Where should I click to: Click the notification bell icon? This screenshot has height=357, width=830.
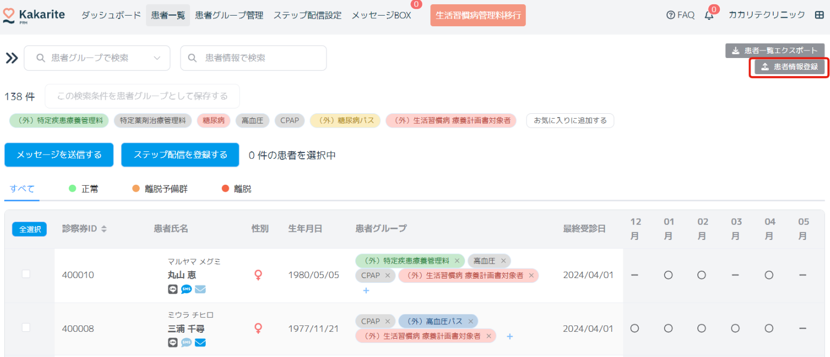tap(709, 16)
